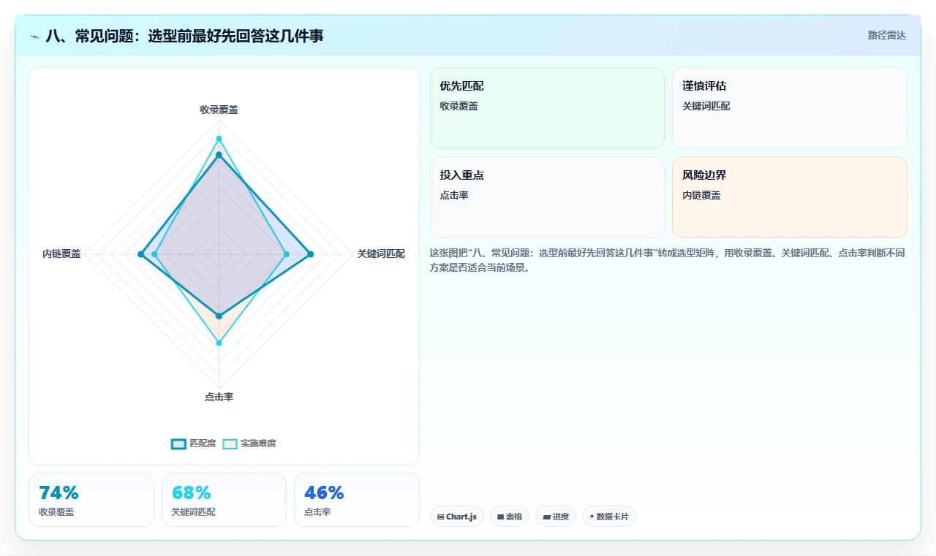Select the 优先匹配 card
The image size is (936, 556).
547,108
